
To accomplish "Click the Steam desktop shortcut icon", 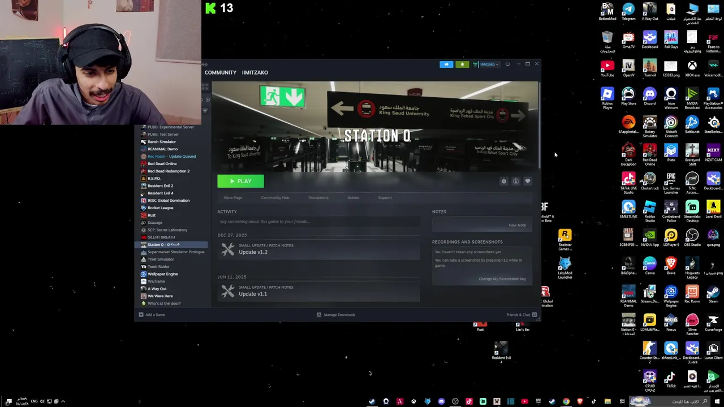I will (713, 295).
